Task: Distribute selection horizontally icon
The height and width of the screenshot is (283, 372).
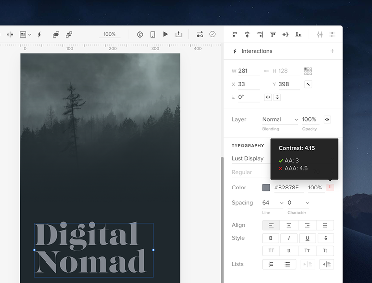Action: point(320,35)
